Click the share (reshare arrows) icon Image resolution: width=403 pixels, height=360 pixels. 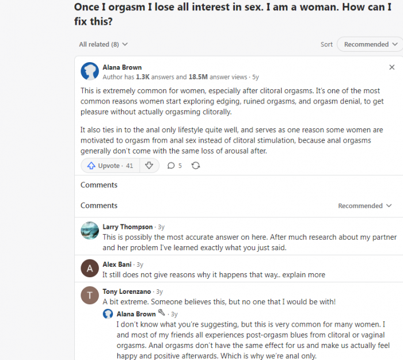click(196, 166)
